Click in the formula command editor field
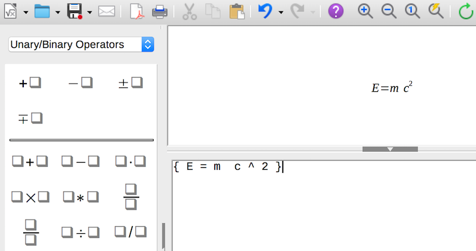The image size is (476, 251). tap(324, 205)
